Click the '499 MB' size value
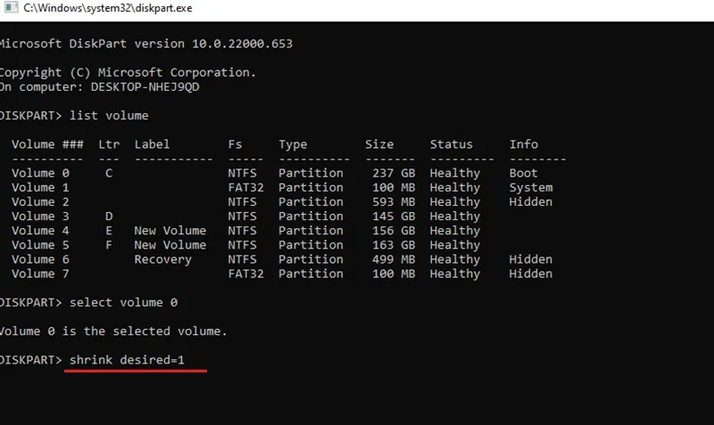714x425 pixels. coord(394,259)
